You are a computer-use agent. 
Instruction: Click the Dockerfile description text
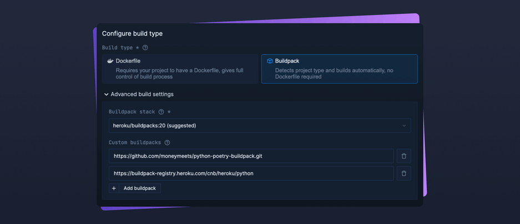click(179, 74)
